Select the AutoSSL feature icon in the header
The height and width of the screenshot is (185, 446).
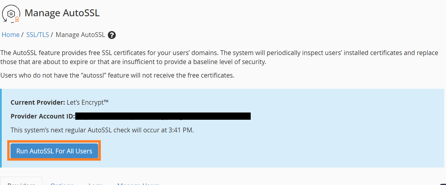tap(11, 13)
